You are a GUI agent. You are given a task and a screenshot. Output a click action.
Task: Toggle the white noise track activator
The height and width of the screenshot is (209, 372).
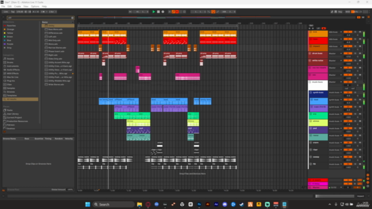[348, 60]
